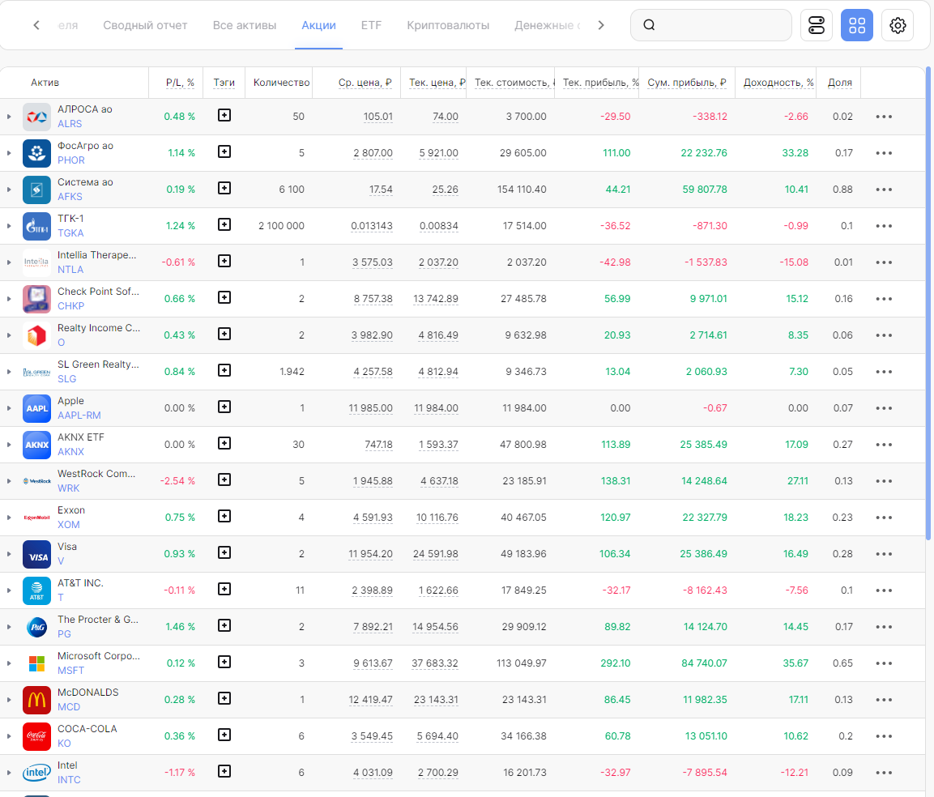This screenshot has width=934, height=797.
Task: Open the settings gear icon
Action: 897,25
